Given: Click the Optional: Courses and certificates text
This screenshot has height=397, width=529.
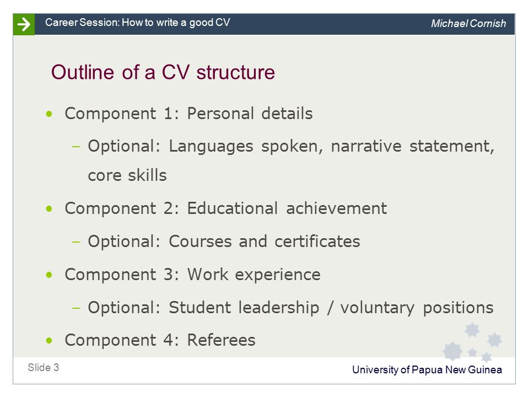Looking at the screenshot, I should [x=224, y=242].
